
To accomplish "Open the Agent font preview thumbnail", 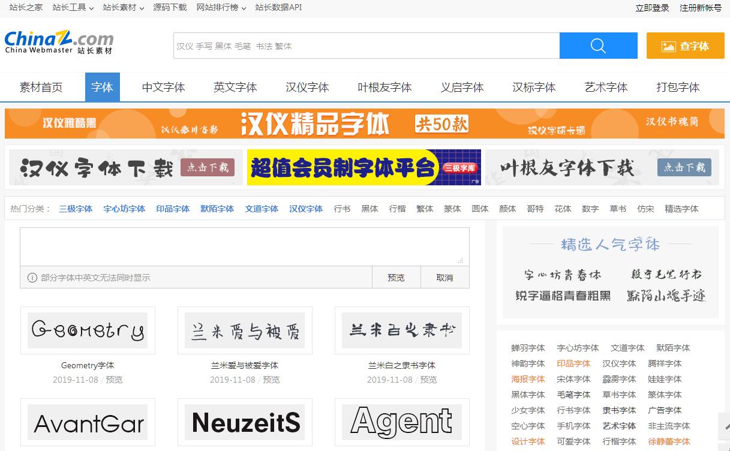I will (x=402, y=422).
